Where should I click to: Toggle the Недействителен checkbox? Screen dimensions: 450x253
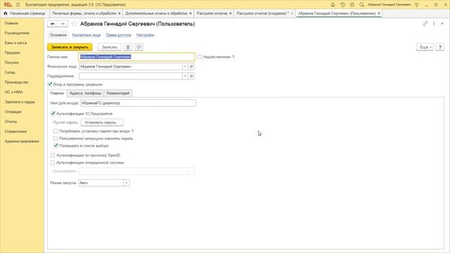(200, 57)
